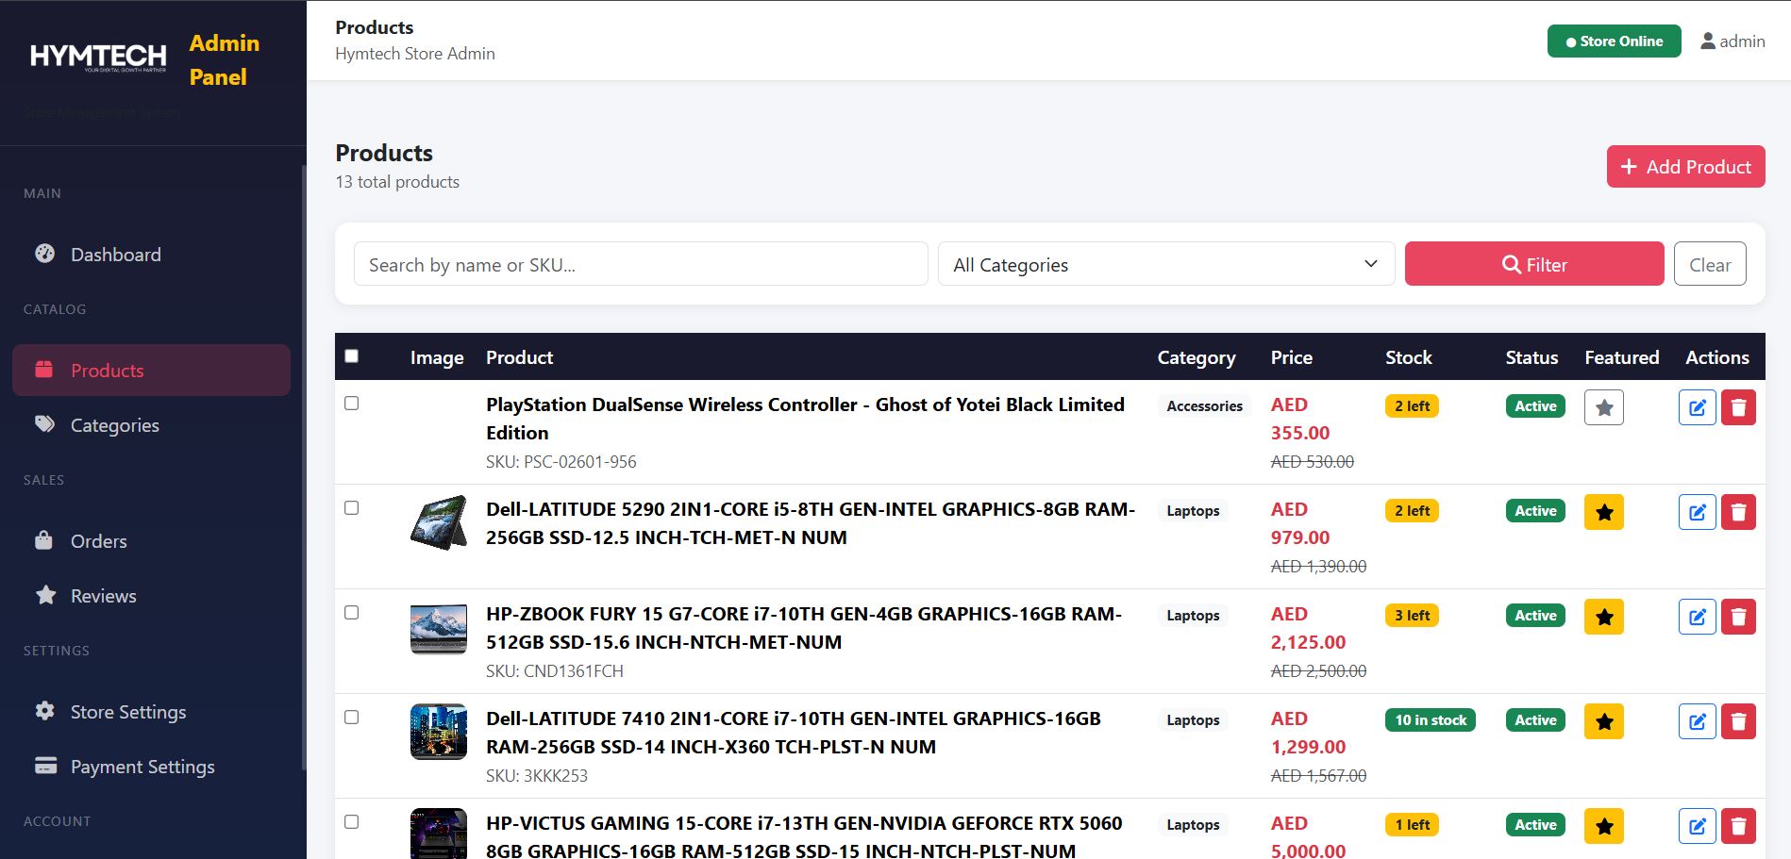This screenshot has height=859, width=1791.
Task: Edit the HP Victus Gaming 15 product
Action: (x=1698, y=826)
